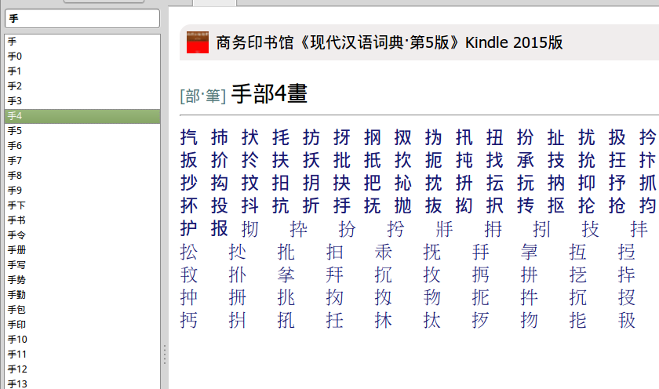This screenshot has width=659, height=389.
Task: Open the 手11 list entry
Action: click(82, 354)
